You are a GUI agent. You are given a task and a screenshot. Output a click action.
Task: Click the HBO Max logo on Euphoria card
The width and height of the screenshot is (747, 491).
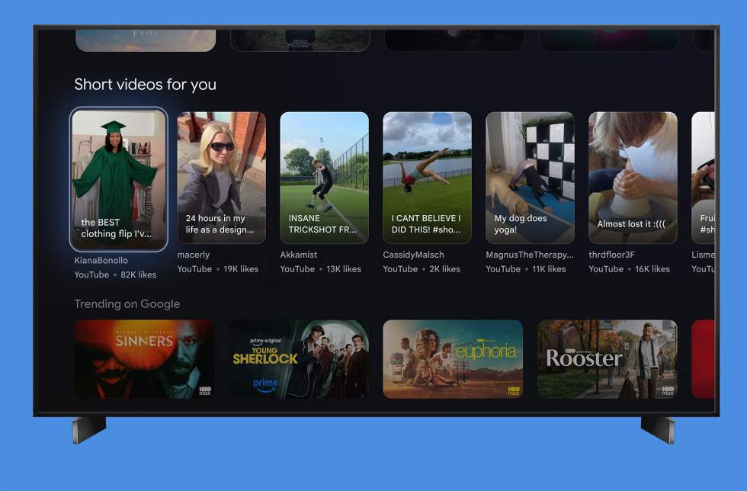tap(514, 391)
